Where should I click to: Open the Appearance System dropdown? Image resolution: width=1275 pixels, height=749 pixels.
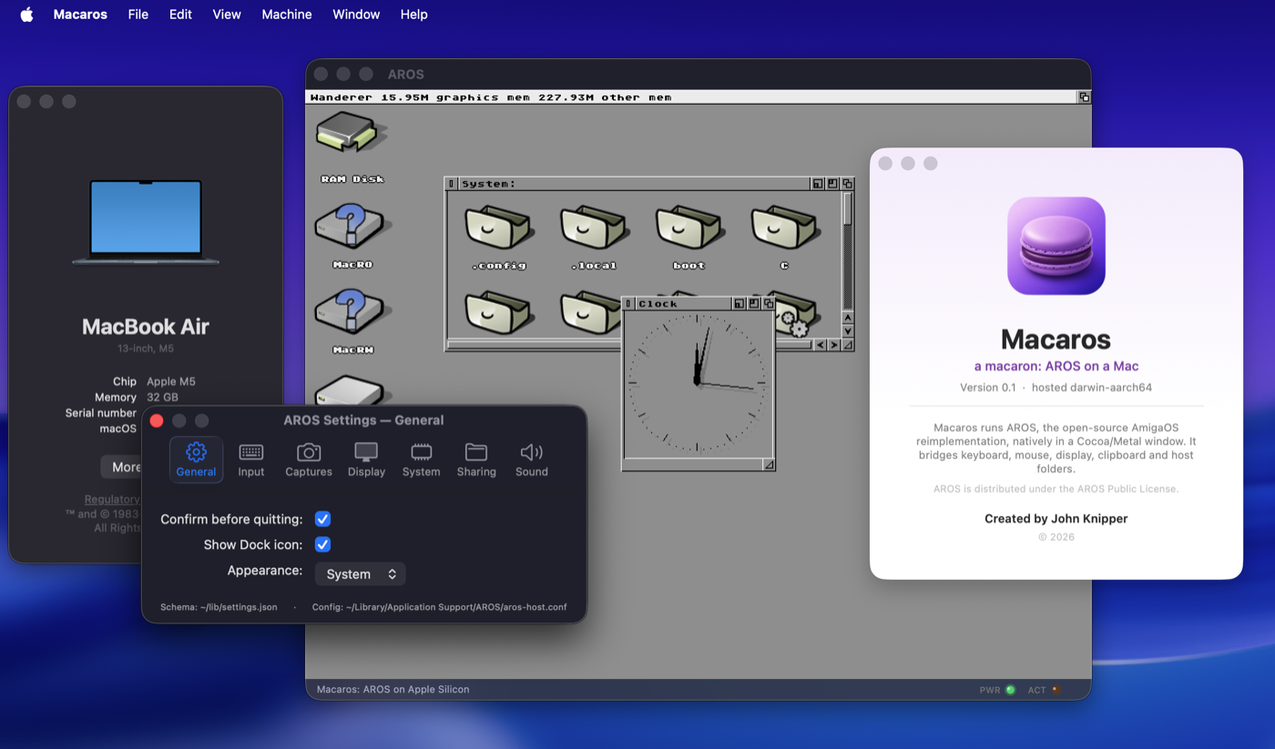pos(361,574)
